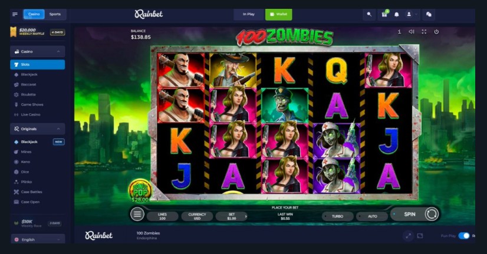
Task: Enable Turbo spin mode
Action: point(338,216)
